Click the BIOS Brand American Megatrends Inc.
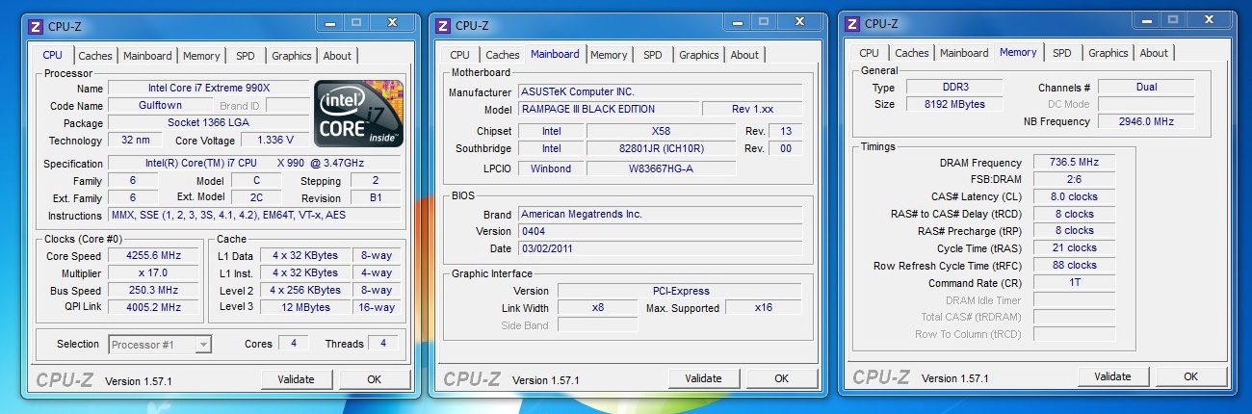Viewport: 1252px width, 414px height. 660,215
